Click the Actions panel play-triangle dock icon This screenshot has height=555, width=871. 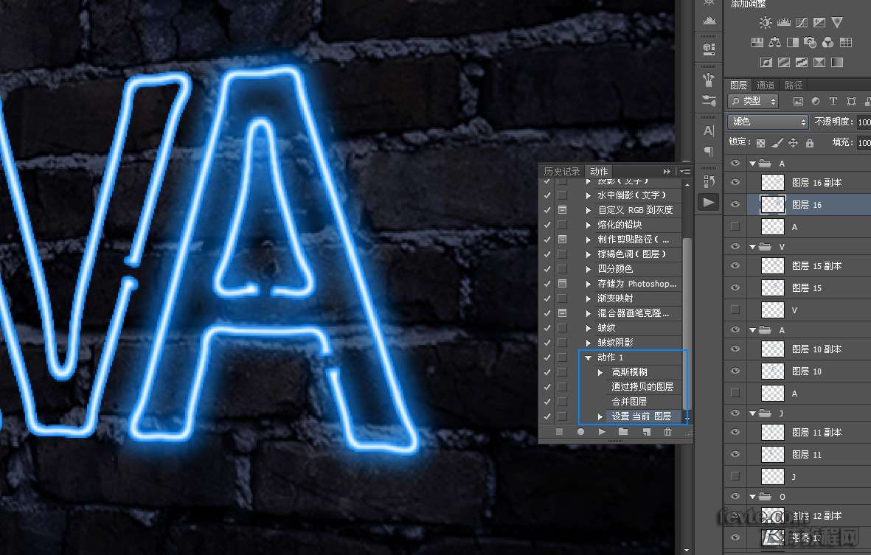[x=709, y=202]
